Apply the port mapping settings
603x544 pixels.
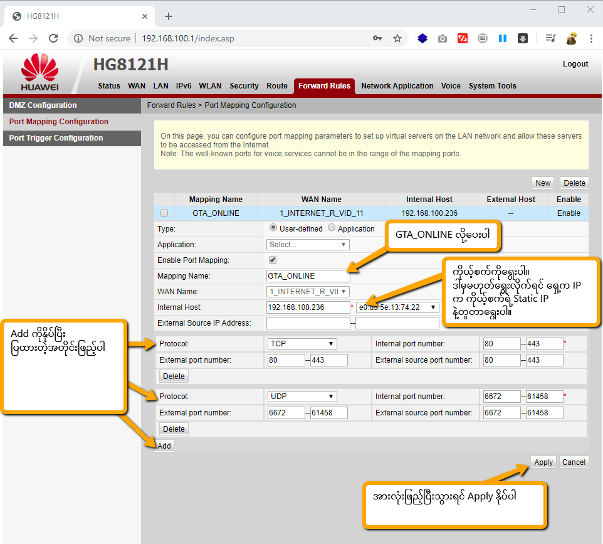[543, 462]
